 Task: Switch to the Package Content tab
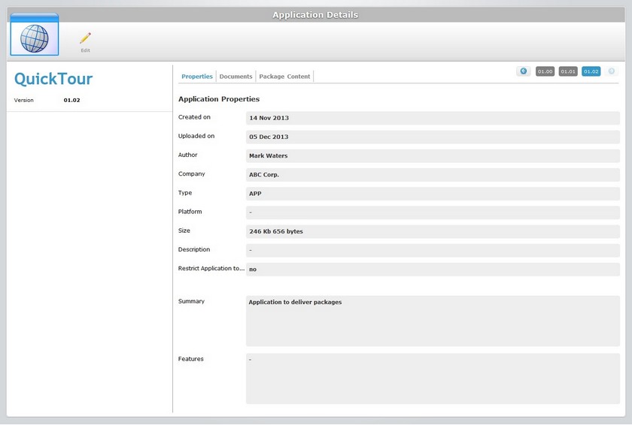point(284,77)
